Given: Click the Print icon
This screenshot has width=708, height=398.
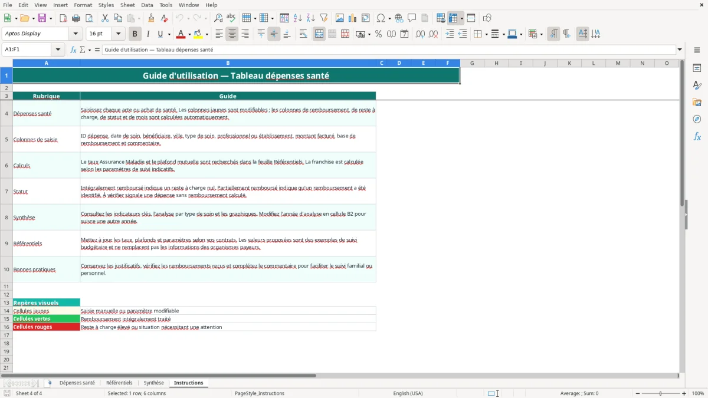Looking at the screenshot, I should pos(76,18).
